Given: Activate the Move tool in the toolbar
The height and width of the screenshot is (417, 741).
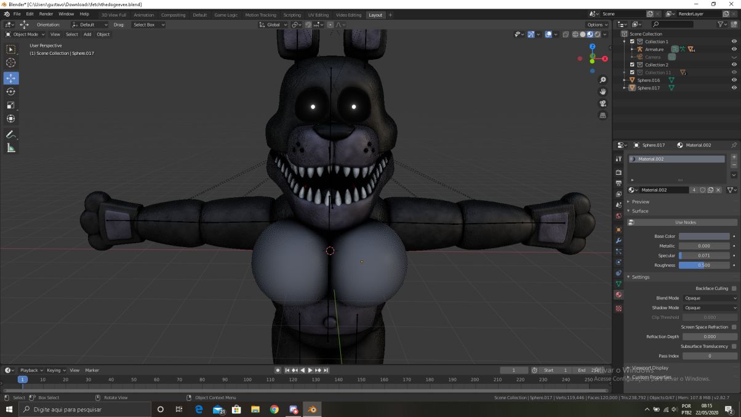Looking at the screenshot, I should click(11, 78).
